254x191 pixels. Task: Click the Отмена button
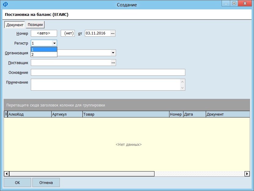coord(46,182)
